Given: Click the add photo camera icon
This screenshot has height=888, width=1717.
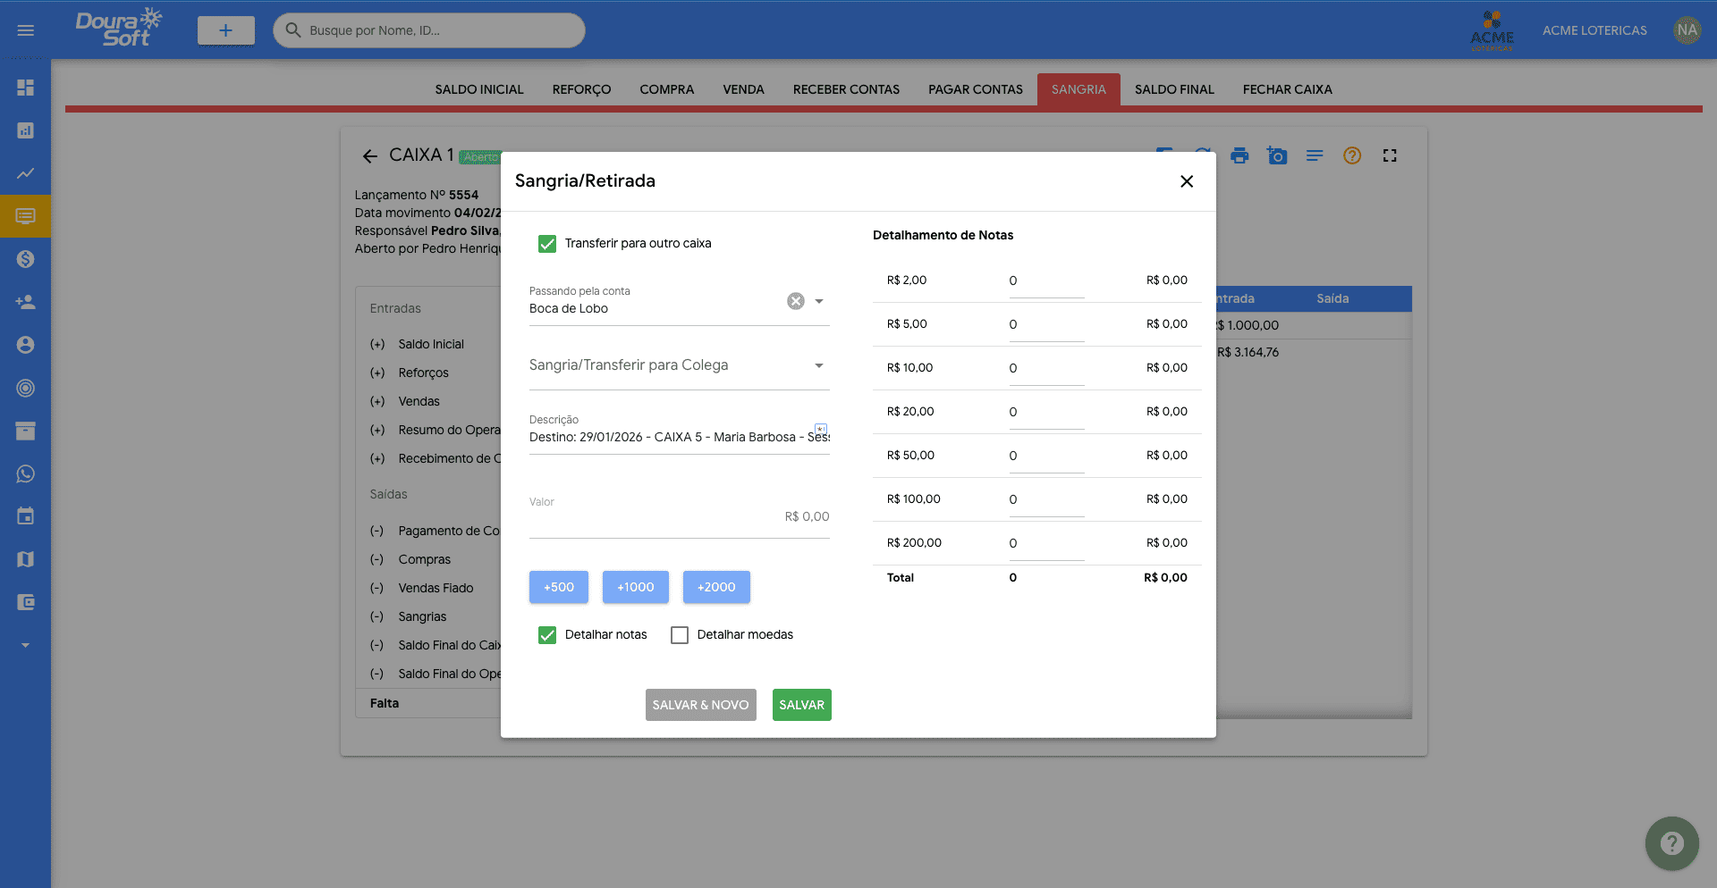Looking at the screenshot, I should click(x=1277, y=155).
